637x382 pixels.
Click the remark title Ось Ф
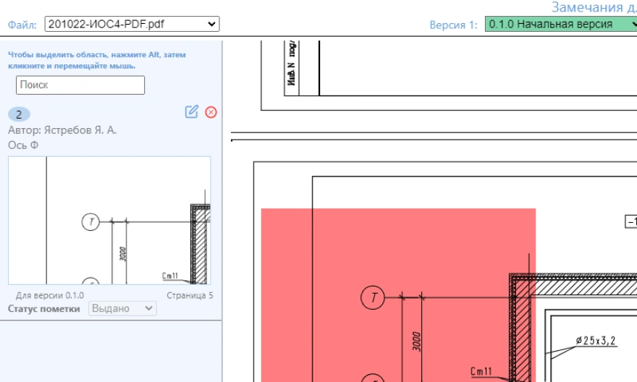pos(23,145)
